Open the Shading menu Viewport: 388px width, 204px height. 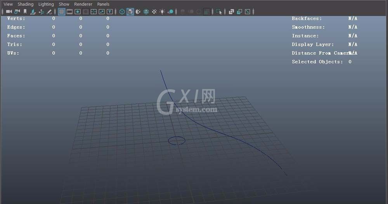pos(26,4)
